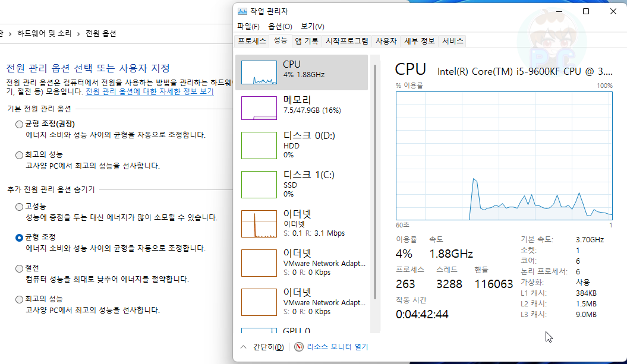Open the 보기(V) menu
Image resolution: width=627 pixels, height=364 pixels.
pos(312,26)
